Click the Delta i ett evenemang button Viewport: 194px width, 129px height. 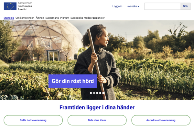(33, 120)
